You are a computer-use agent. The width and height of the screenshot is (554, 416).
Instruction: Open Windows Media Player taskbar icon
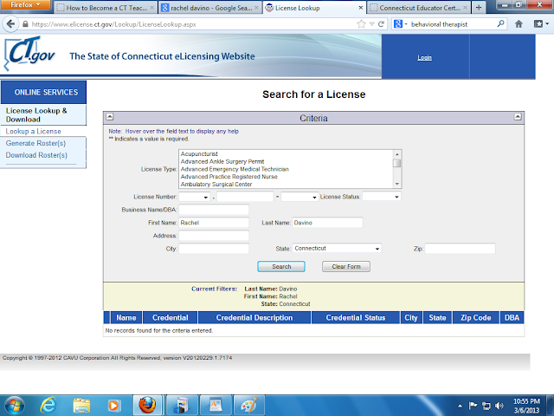[113, 406]
